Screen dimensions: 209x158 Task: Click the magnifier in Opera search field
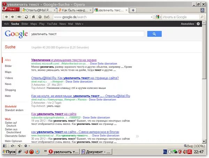coord(202,17)
